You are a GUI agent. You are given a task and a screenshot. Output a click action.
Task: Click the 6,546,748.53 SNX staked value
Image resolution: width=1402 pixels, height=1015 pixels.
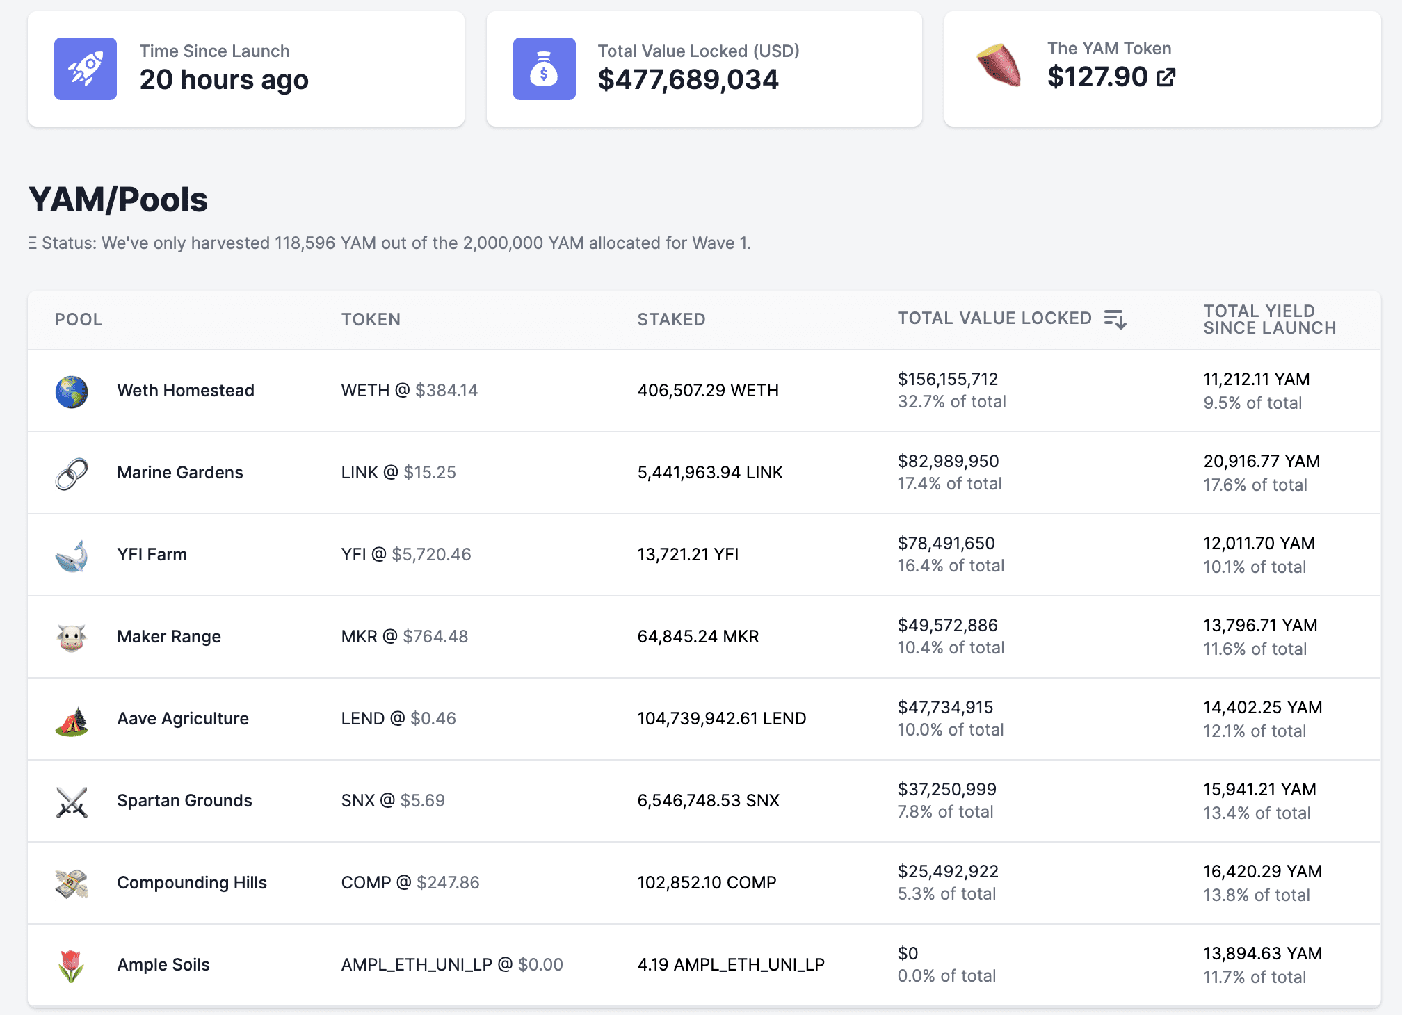pos(709,801)
